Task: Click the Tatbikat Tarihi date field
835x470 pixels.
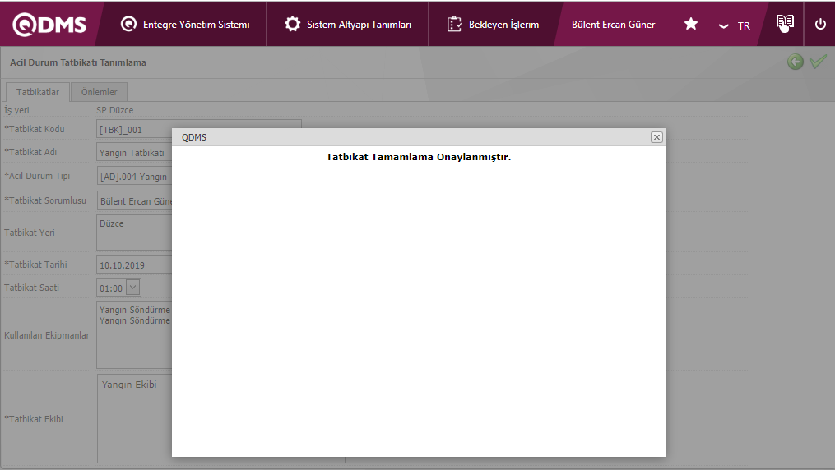Action: 134,265
